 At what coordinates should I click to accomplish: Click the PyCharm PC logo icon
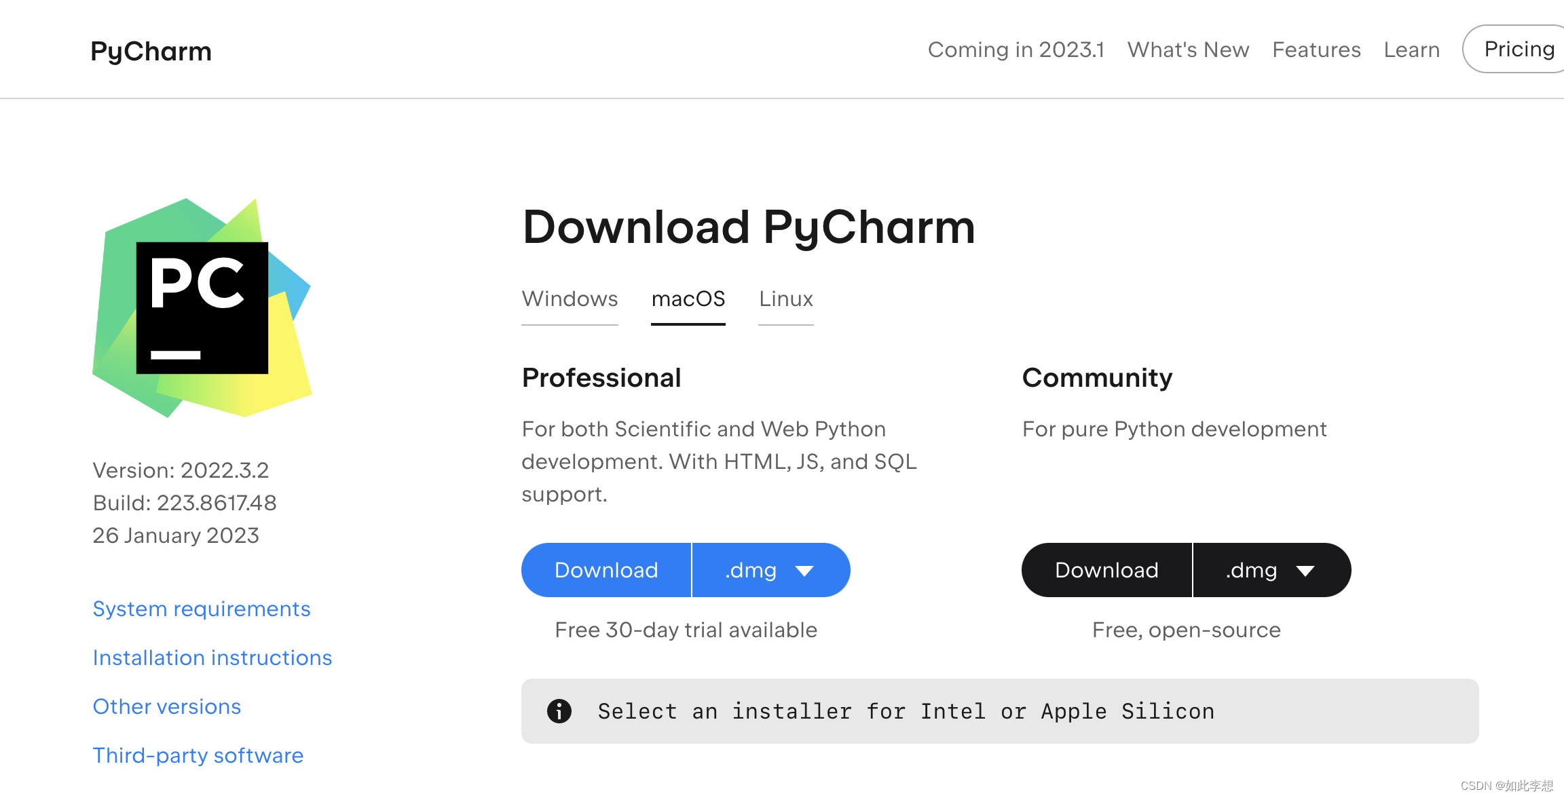click(202, 307)
